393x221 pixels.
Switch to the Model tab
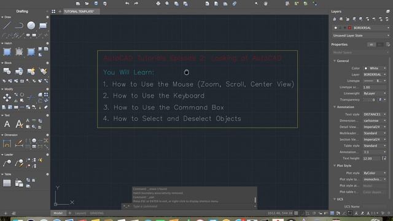pyautogui.click(x=58, y=213)
